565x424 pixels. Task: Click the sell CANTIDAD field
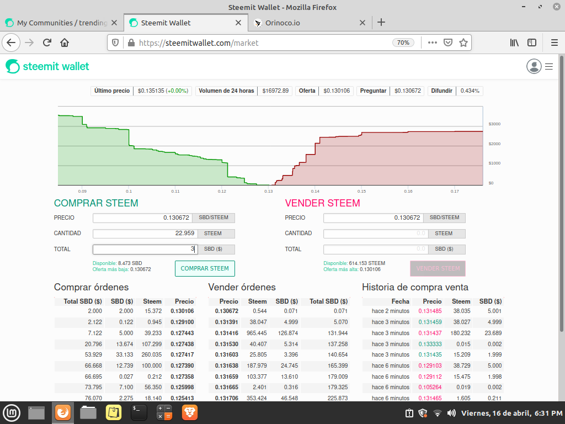click(375, 234)
